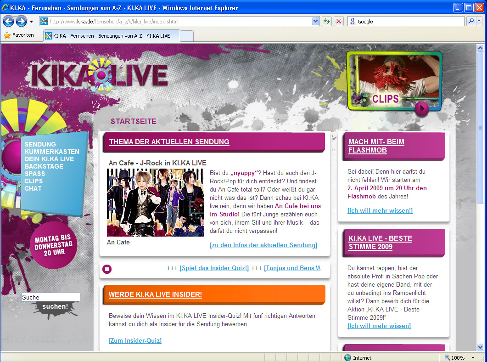Open a new empty tab
This screenshot has height=362, width=487.
point(187,36)
